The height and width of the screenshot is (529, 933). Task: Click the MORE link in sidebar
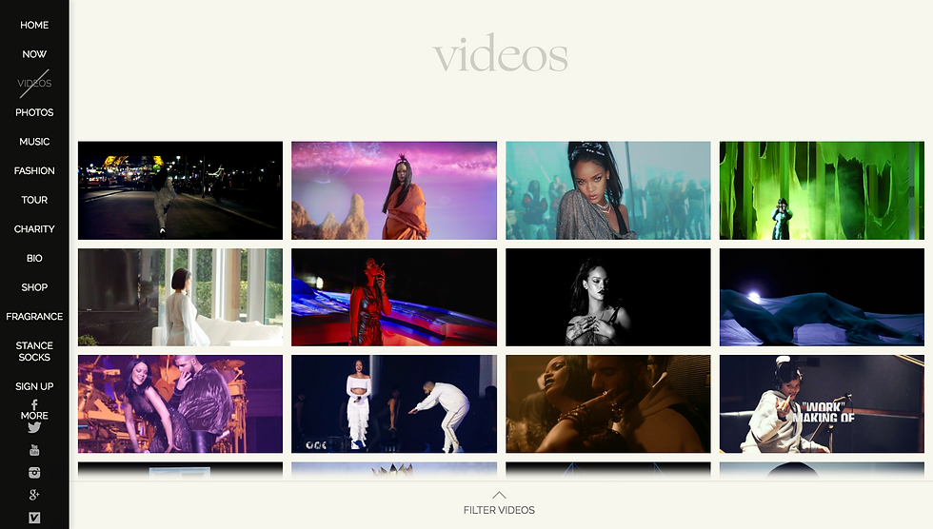tap(34, 416)
